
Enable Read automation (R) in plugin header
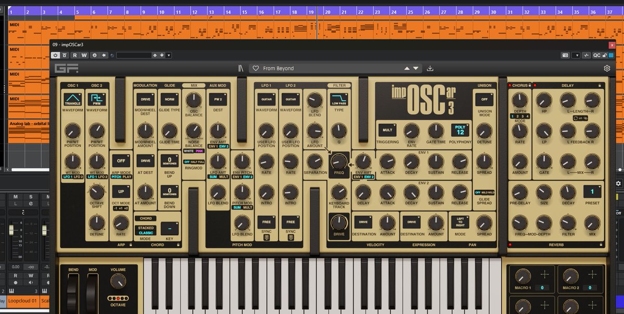(74, 55)
